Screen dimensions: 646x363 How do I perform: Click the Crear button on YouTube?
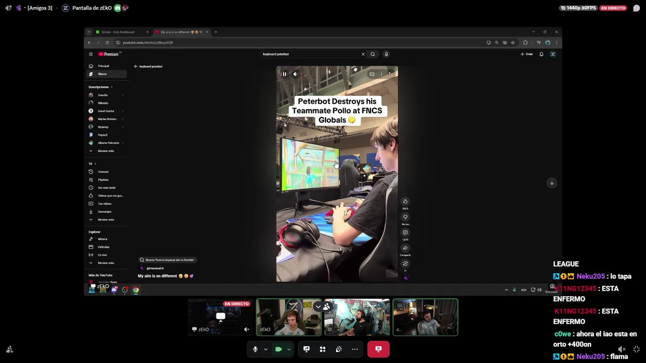point(527,54)
